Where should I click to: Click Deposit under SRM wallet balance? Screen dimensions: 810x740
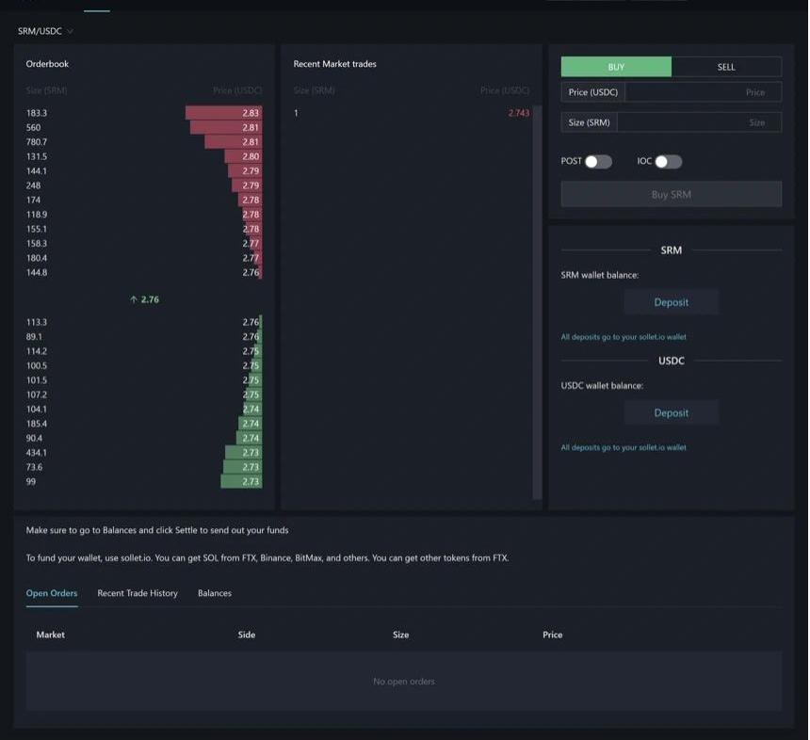pos(671,302)
